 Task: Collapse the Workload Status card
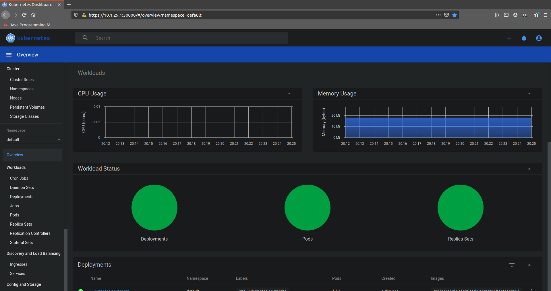tap(529, 169)
